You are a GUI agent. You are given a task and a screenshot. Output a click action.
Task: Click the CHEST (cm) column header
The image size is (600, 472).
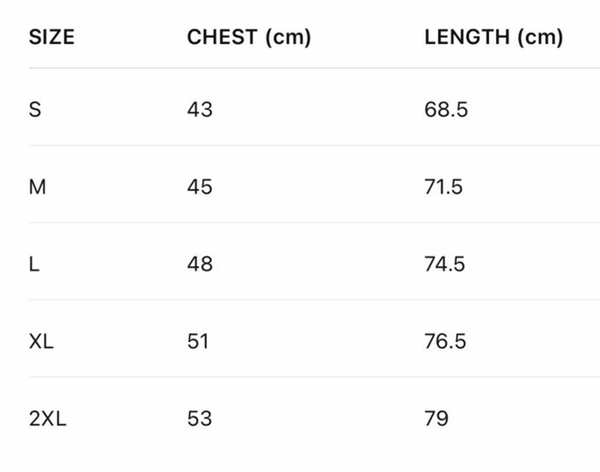(x=249, y=37)
